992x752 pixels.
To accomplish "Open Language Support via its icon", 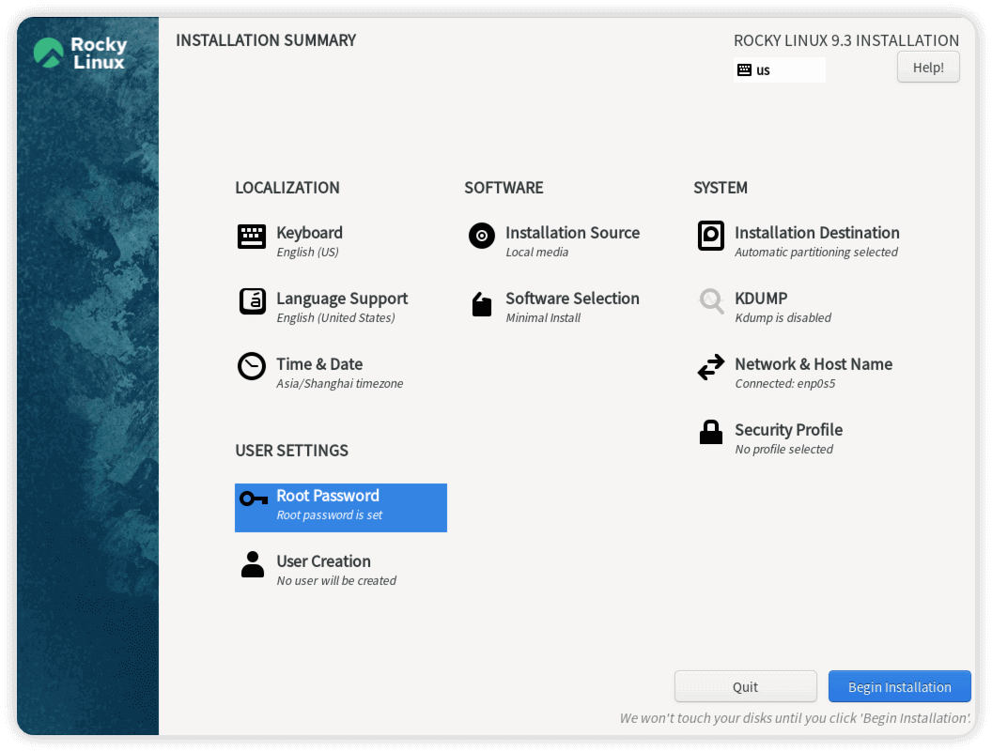I will (252, 301).
